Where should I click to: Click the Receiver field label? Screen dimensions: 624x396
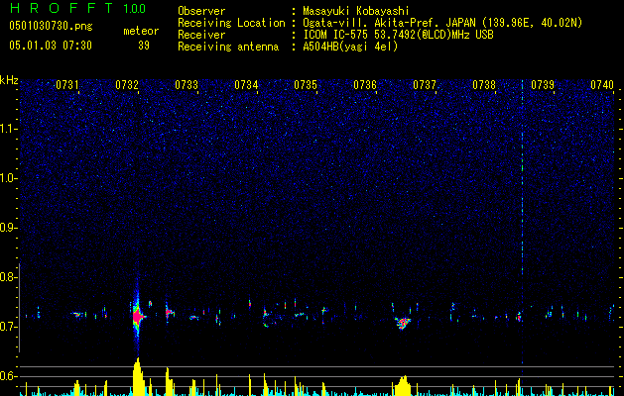pyautogui.click(x=201, y=35)
